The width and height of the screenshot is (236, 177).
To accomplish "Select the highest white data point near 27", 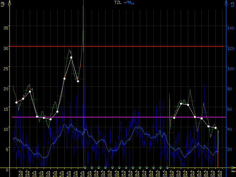I will [x=71, y=58].
